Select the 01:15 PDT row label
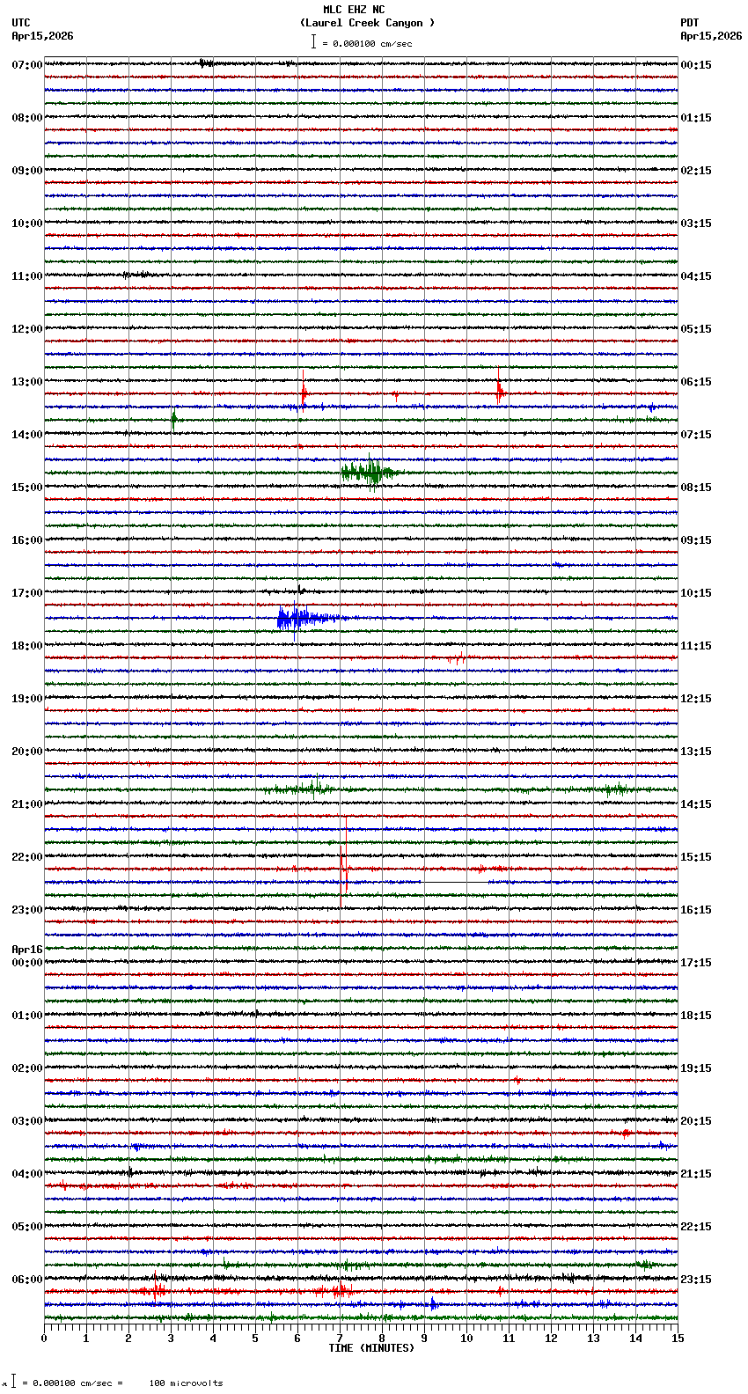 [696, 118]
